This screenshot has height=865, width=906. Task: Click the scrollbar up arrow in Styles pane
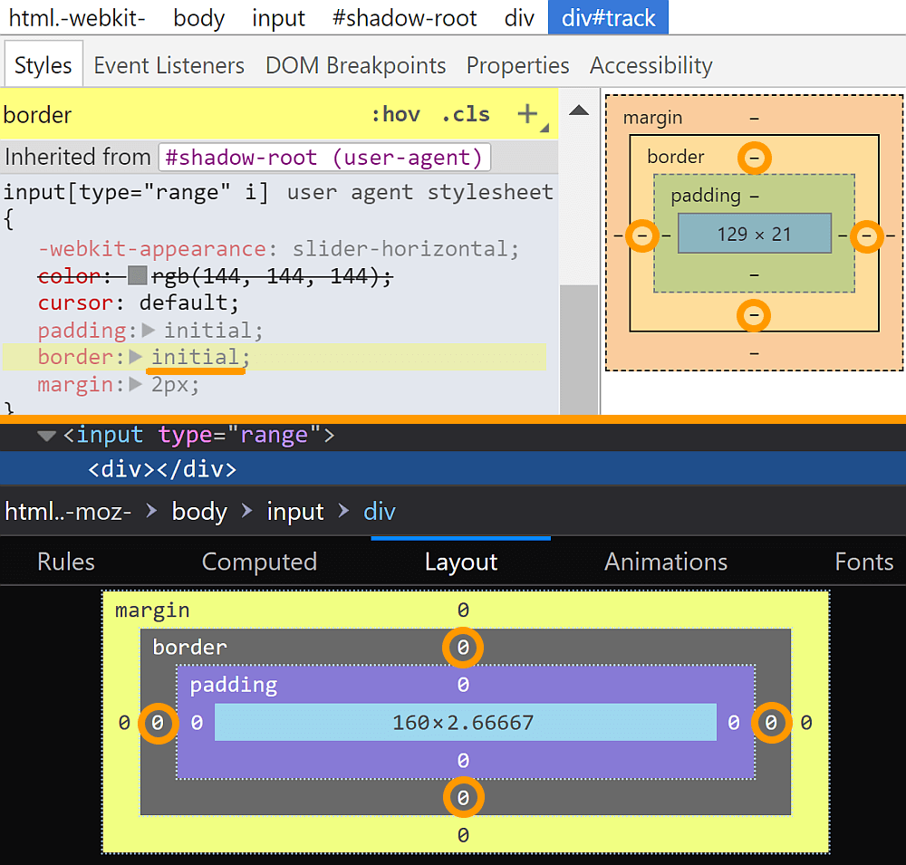pyautogui.click(x=579, y=111)
